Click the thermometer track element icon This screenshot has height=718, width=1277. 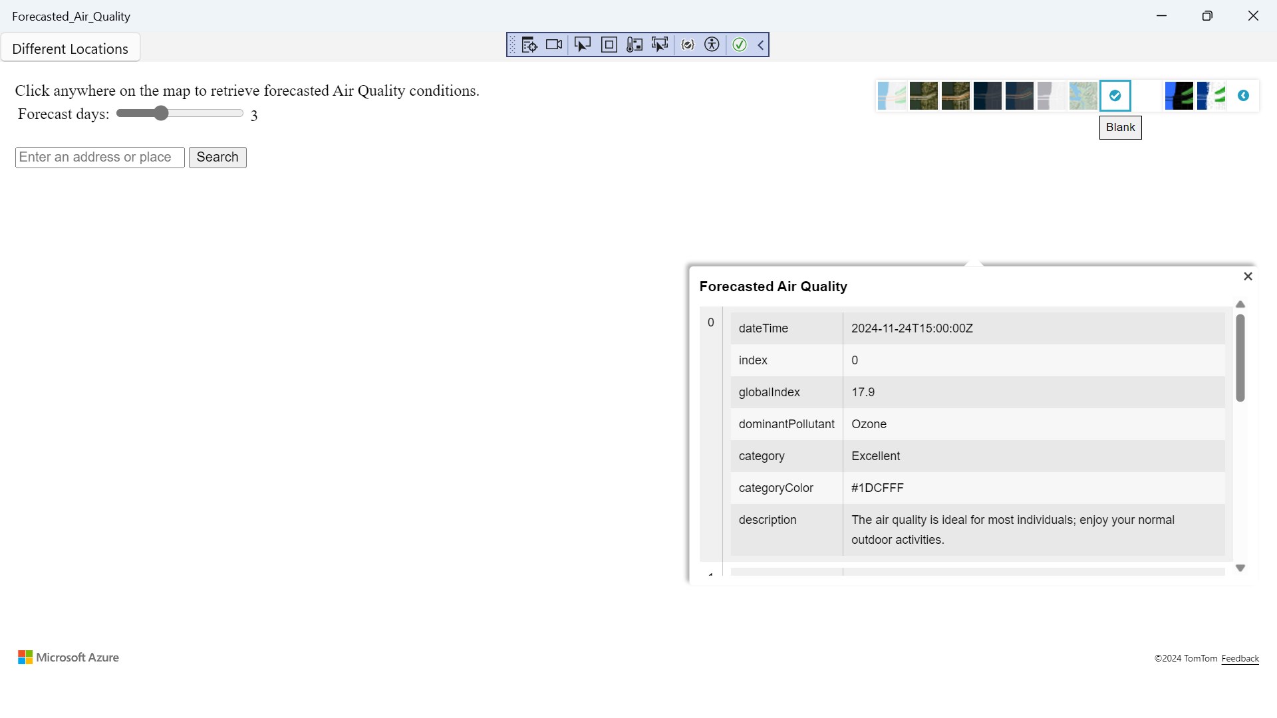[635, 45]
